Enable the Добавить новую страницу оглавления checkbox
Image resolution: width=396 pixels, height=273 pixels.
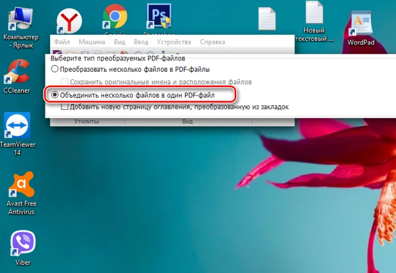click(x=64, y=106)
